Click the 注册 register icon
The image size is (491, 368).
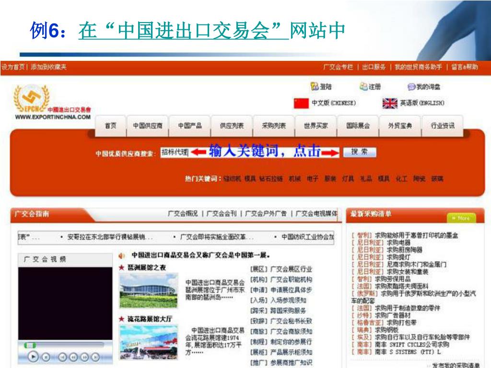[x=363, y=86]
